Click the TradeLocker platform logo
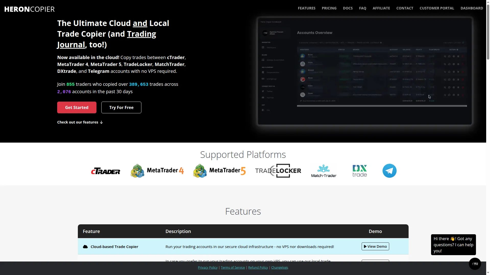The height and width of the screenshot is (275, 490). click(278, 171)
